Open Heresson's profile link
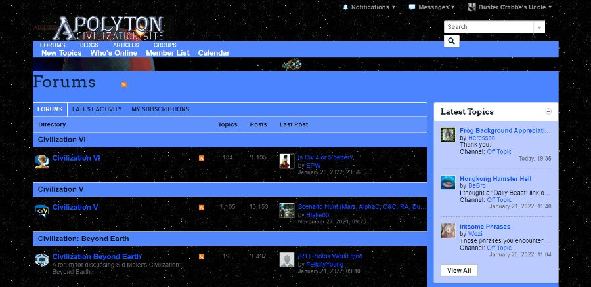This screenshot has height=287, width=591. click(481, 138)
